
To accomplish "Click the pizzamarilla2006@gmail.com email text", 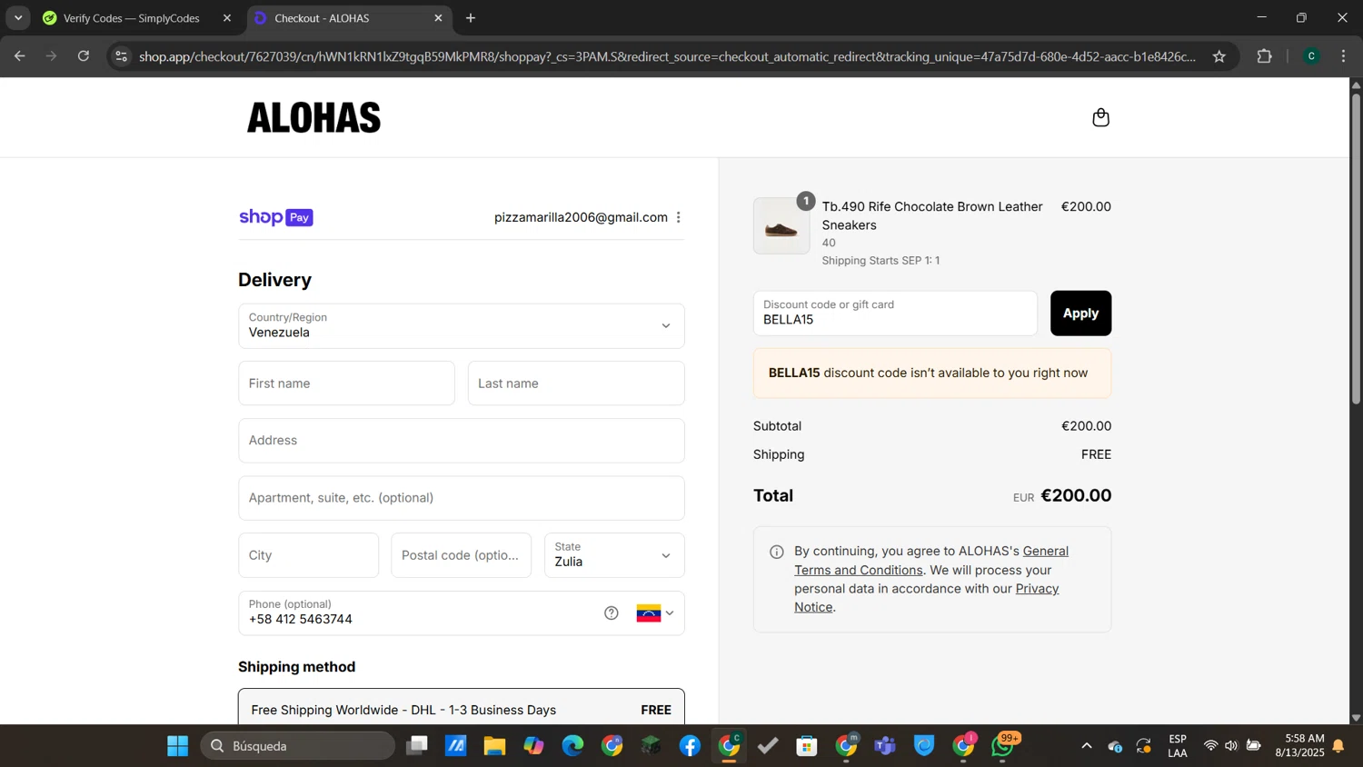I will (581, 217).
